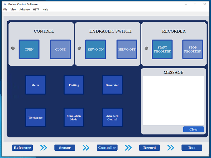Open the Plotting tile
This screenshot has width=211, height=158.
74,85
